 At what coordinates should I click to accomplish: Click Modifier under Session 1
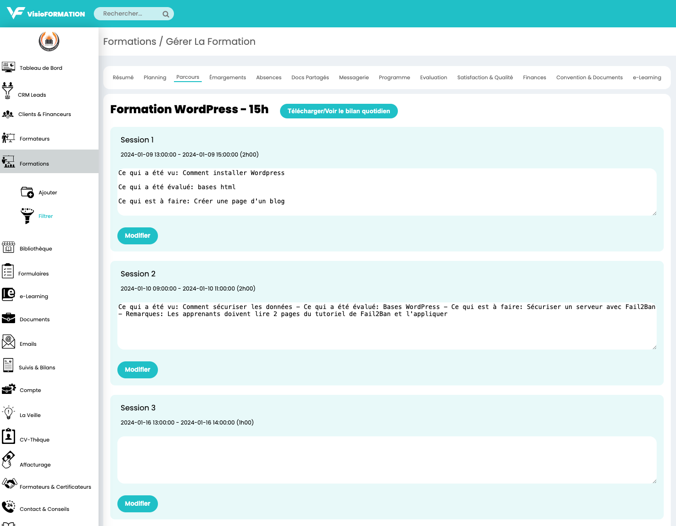pyautogui.click(x=138, y=236)
